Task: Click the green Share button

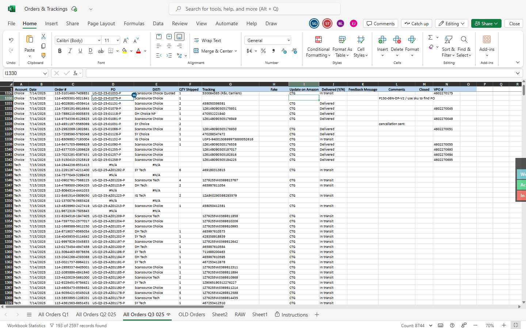Action: pos(486,23)
